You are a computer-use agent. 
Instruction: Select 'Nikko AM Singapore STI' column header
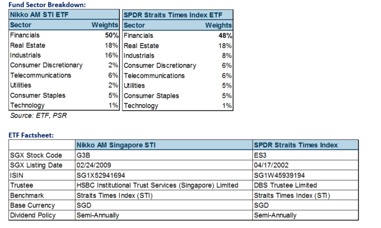click(116, 145)
